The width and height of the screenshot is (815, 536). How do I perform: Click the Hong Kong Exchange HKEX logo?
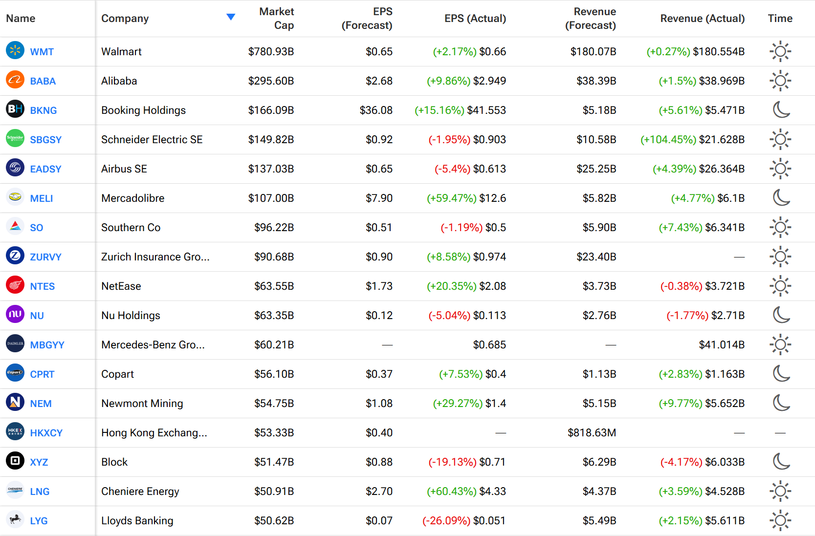coord(15,431)
